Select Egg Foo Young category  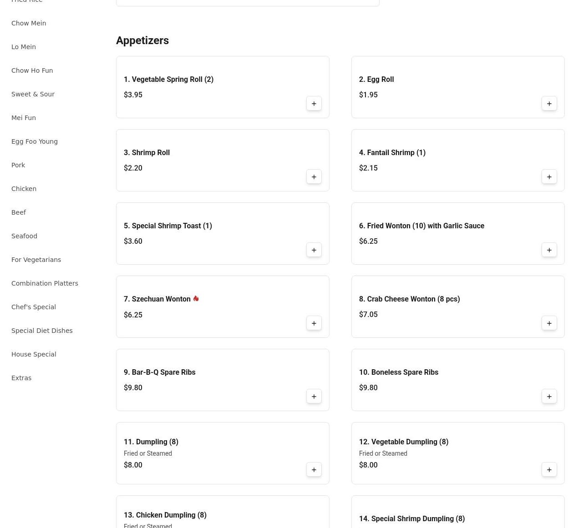[35, 141]
